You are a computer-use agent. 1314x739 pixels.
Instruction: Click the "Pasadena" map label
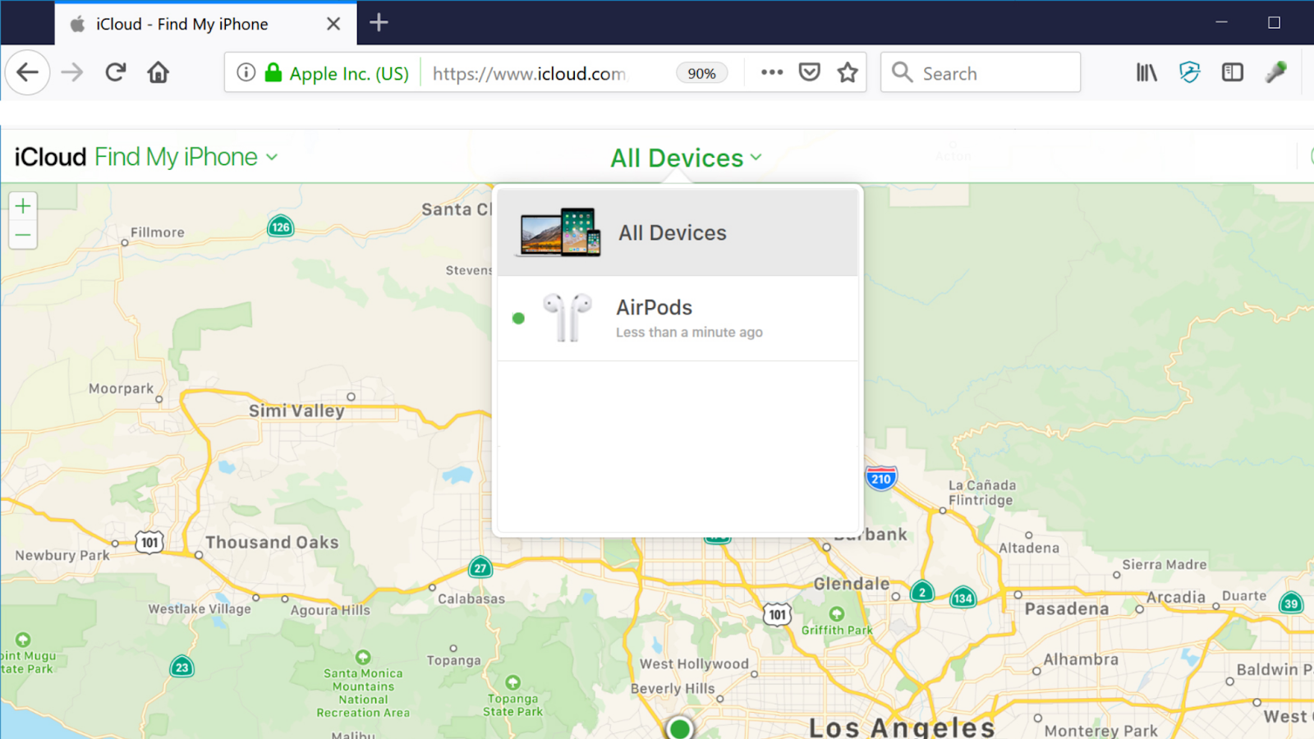pyautogui.click(x=1067, y=608)
